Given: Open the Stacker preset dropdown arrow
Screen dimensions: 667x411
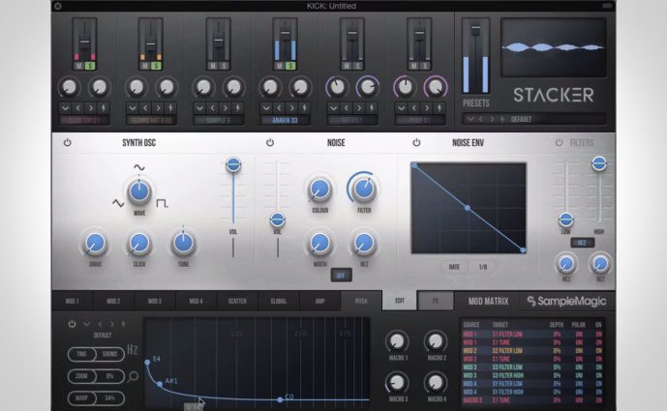Looking at the screenshot, I should (469, 119).
